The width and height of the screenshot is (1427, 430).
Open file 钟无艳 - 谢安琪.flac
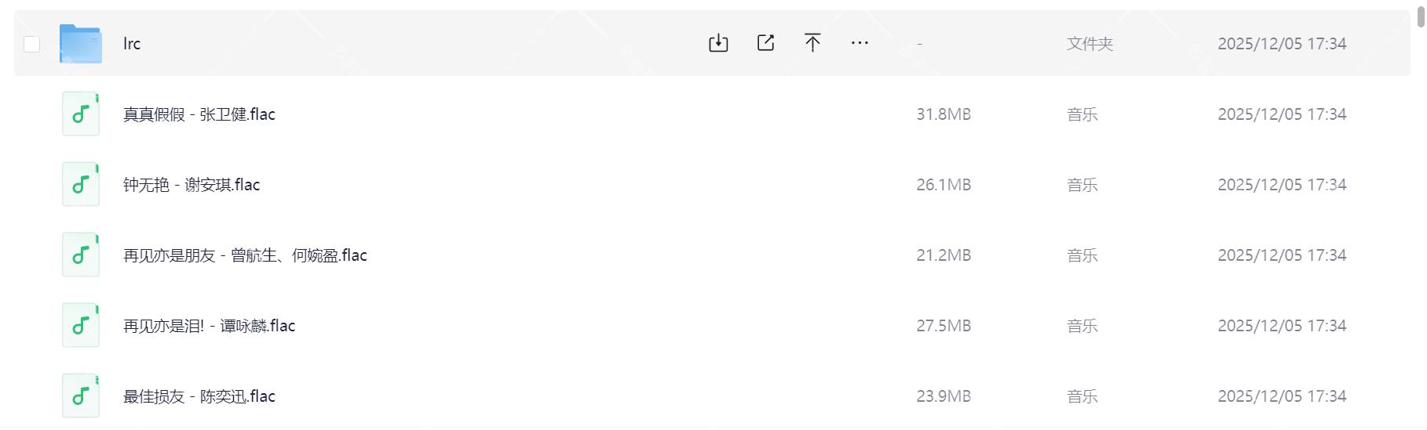(191, 185)
